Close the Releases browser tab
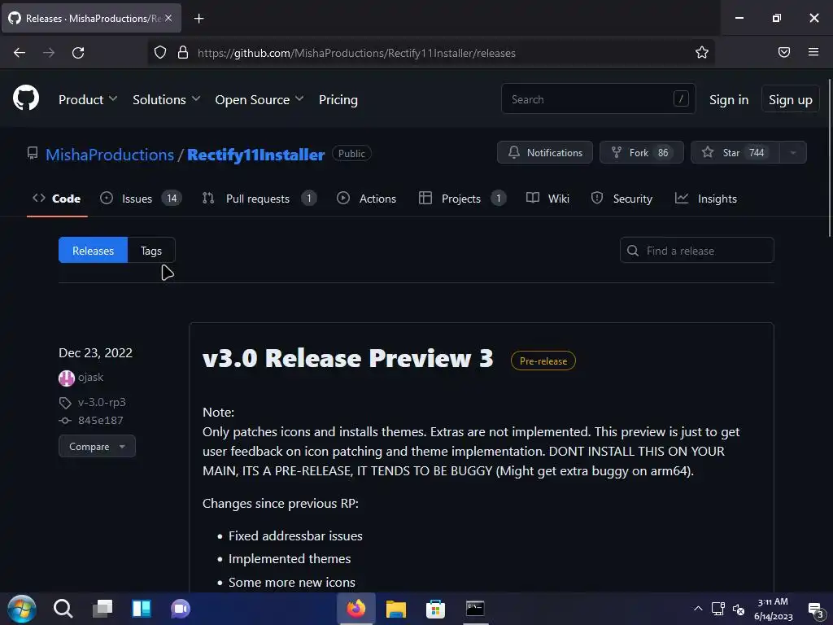This screenshot has height=625, width=833. pos(168,18)
